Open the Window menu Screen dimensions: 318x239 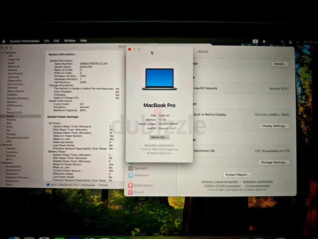coord(70,41)
